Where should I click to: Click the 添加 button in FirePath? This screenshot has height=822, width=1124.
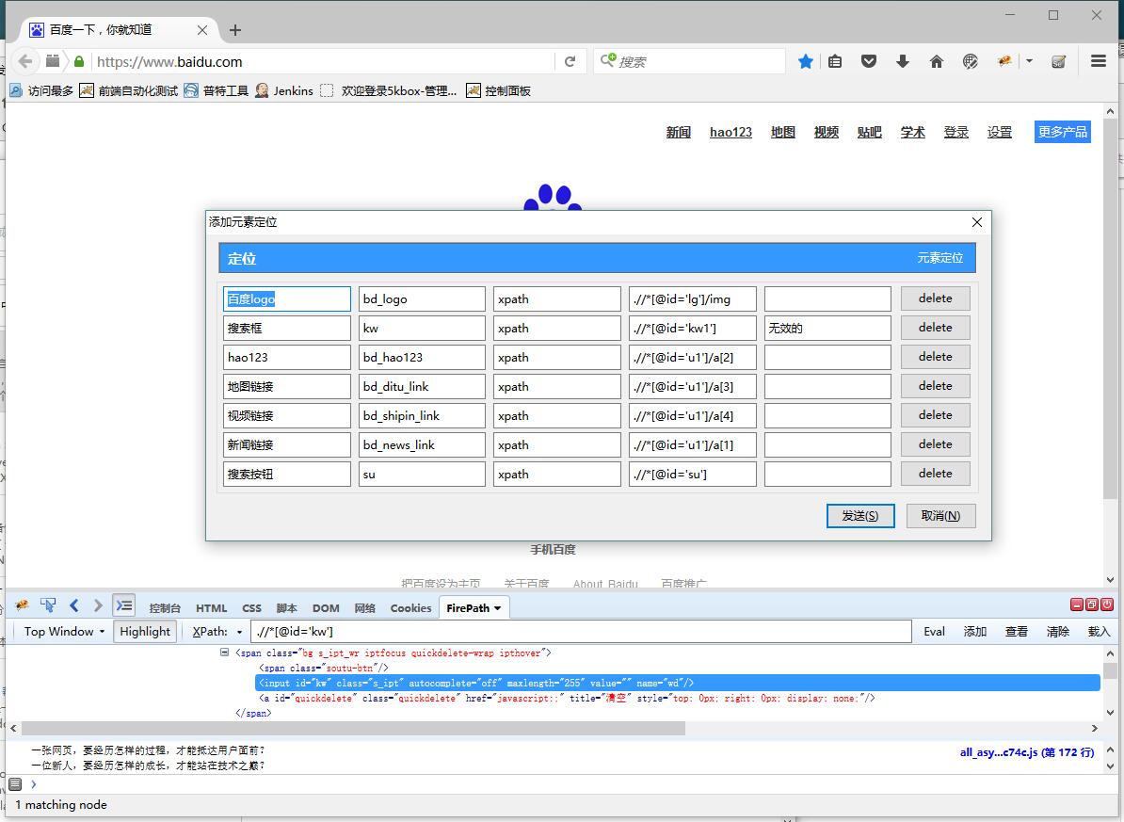[x=975, y=631]
